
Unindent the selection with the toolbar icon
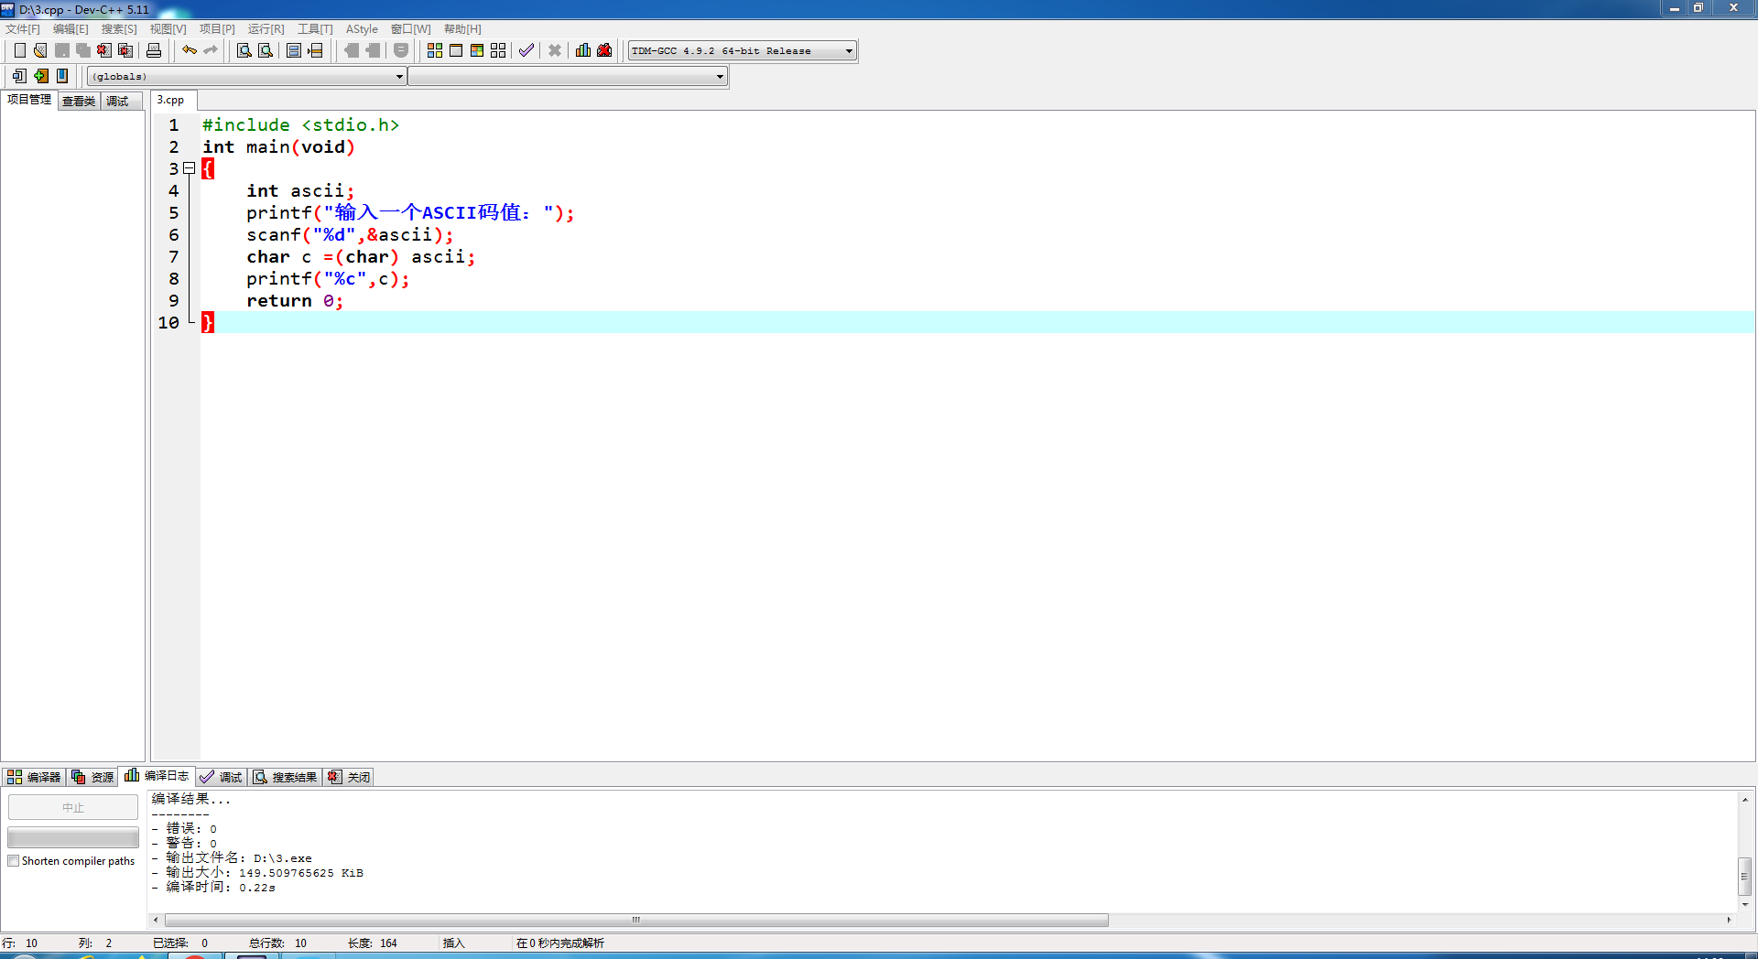click(x=373, y=50)
